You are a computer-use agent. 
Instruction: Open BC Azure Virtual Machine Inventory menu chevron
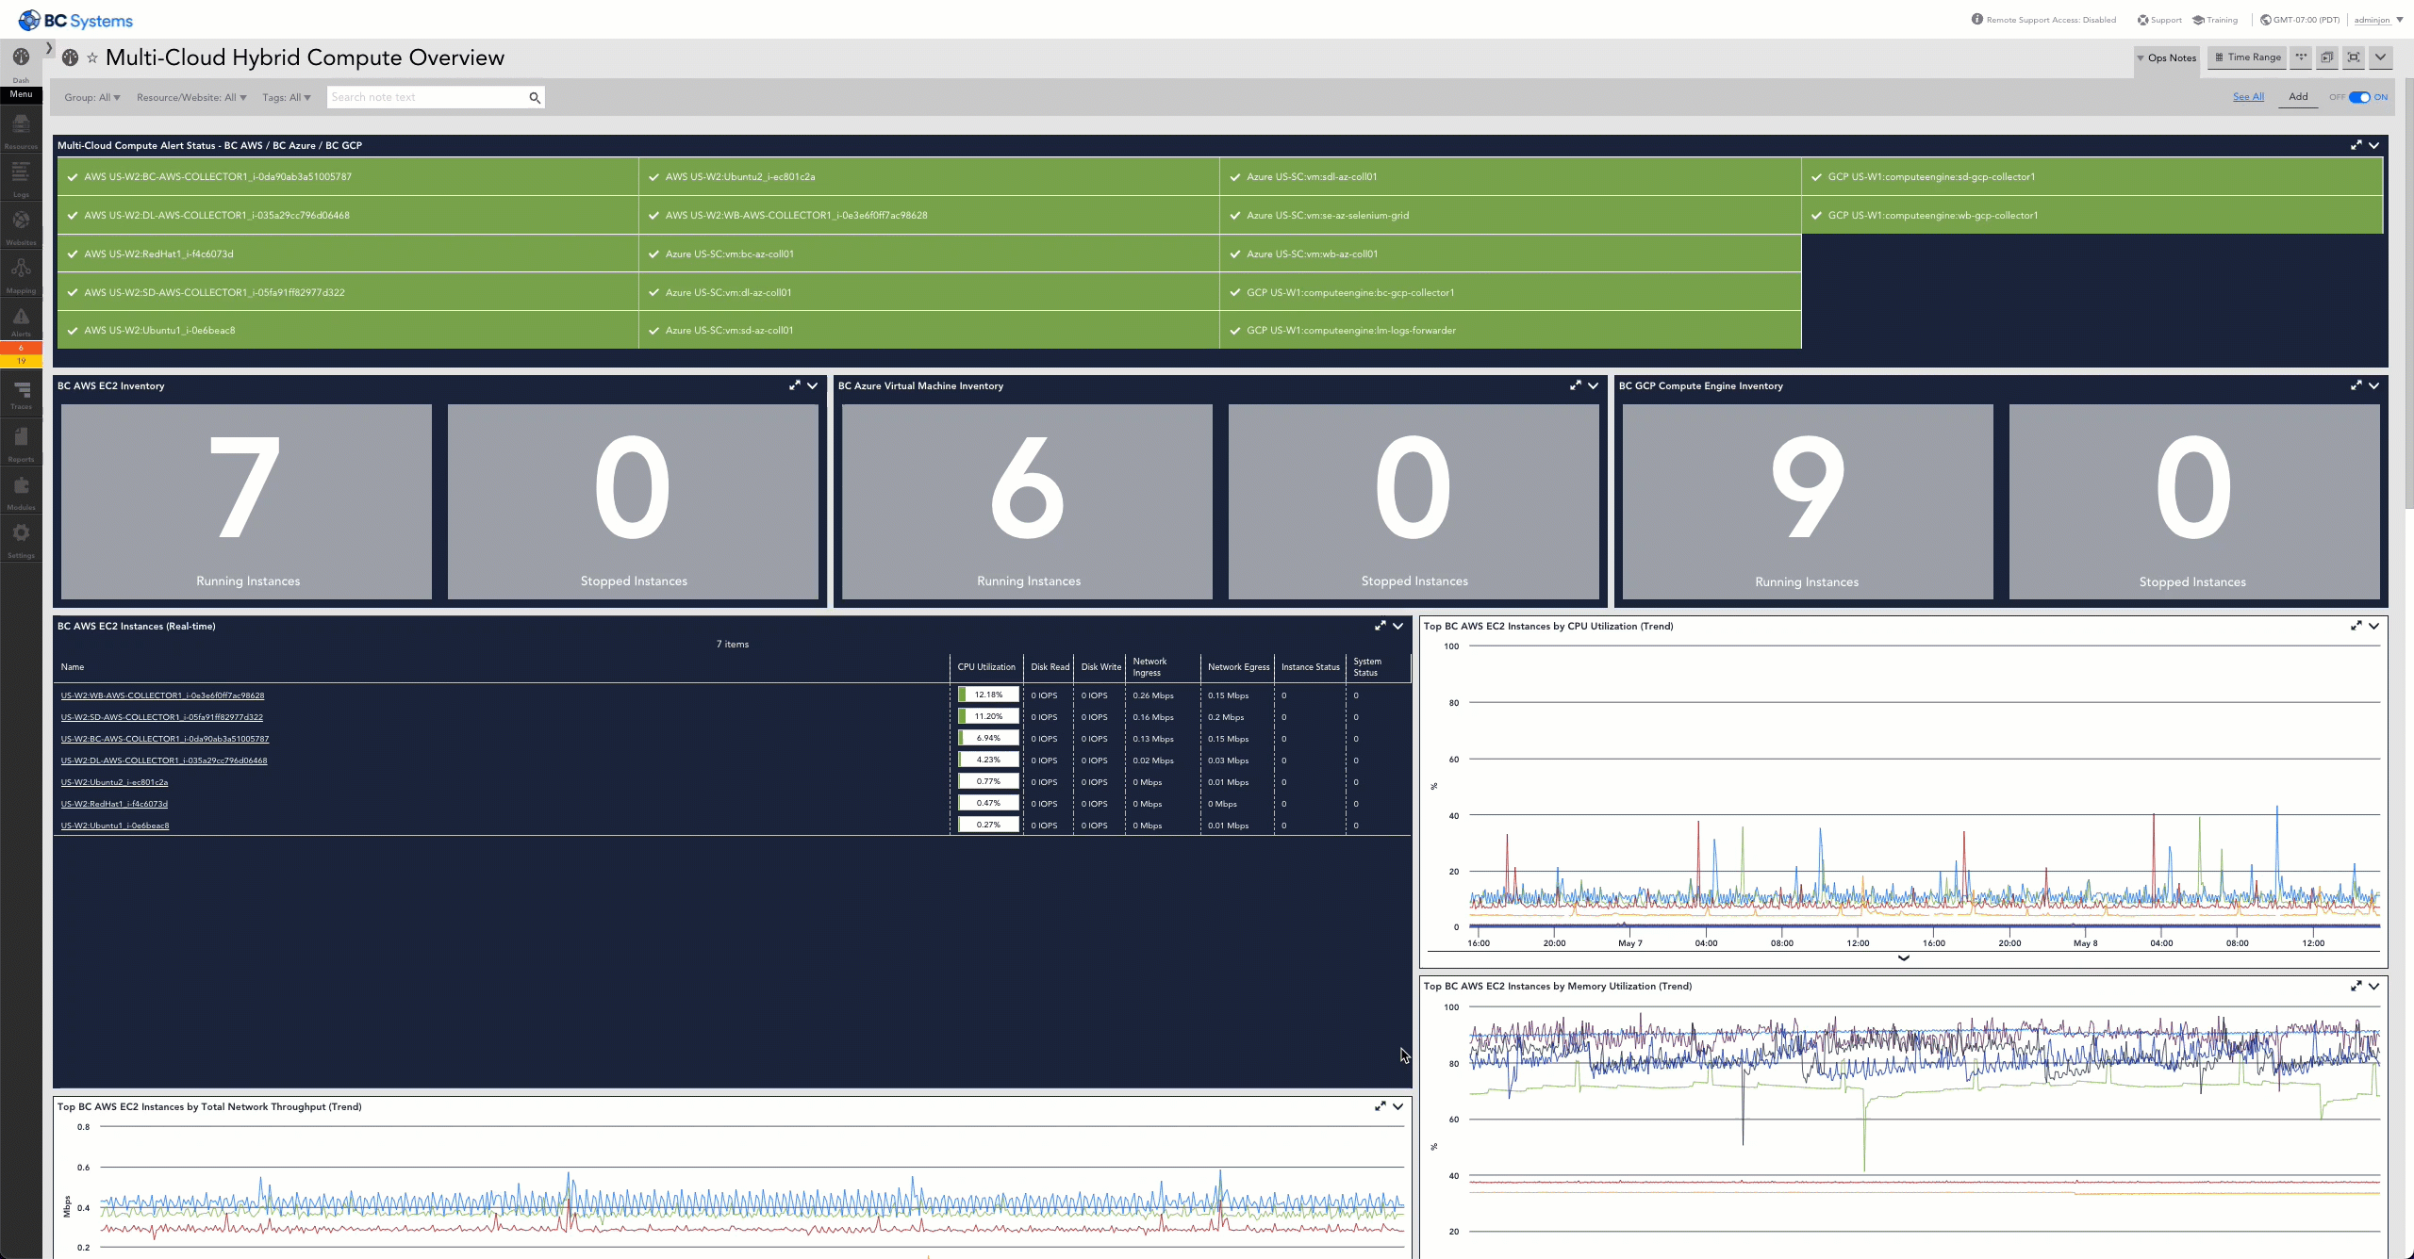click(x=1594, y=385)
